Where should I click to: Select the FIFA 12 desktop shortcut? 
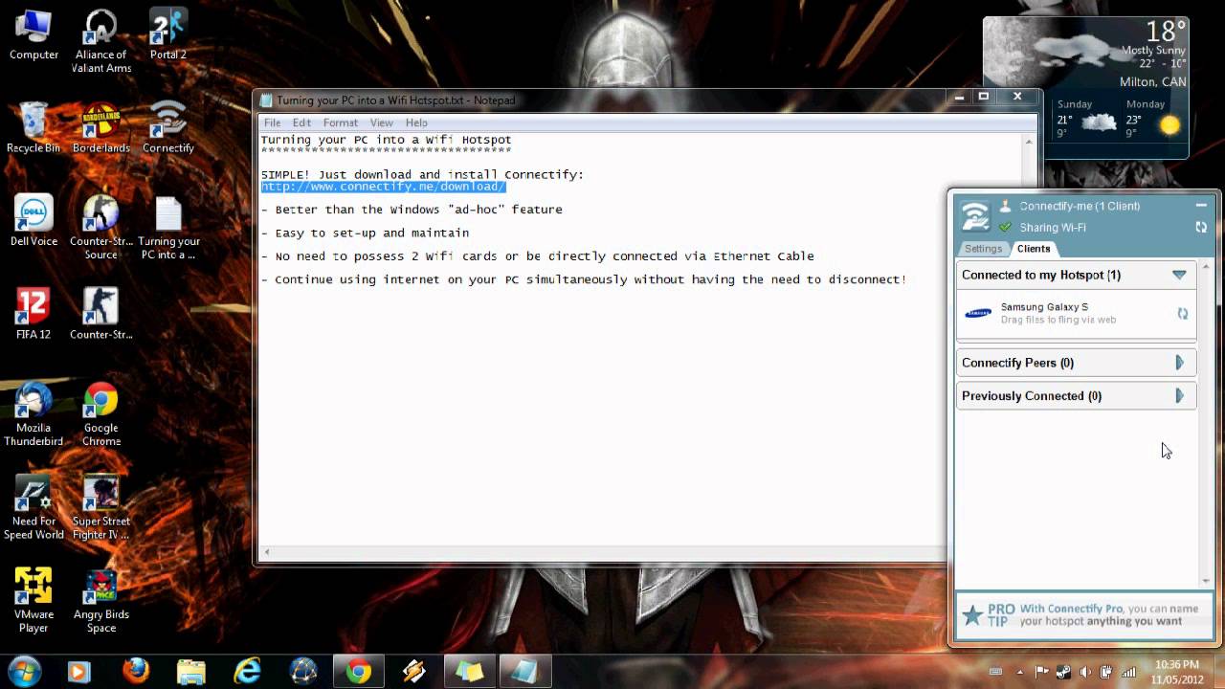click(33, 314)
